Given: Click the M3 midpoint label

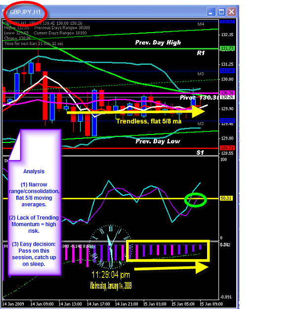Looking at the screenshot, I should [201, 74].
